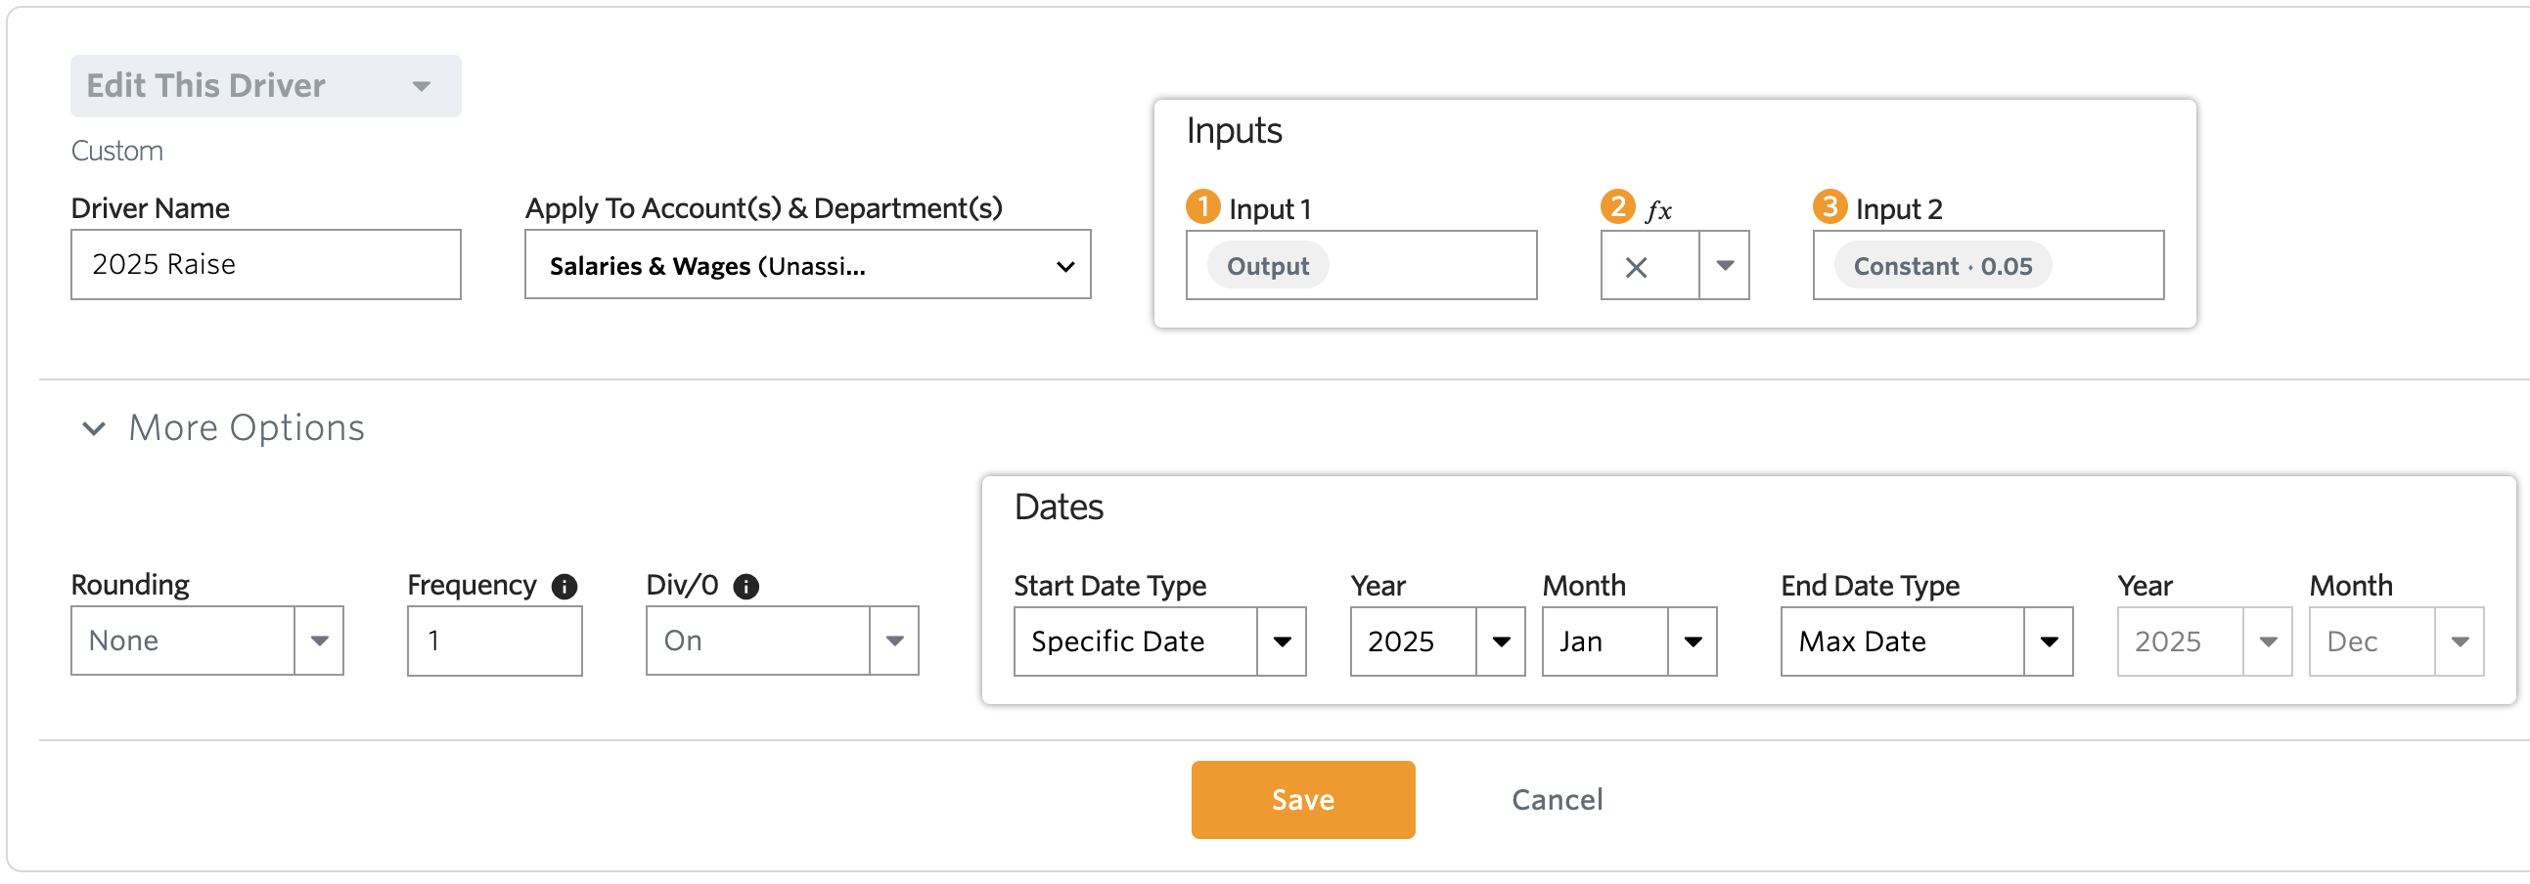Click the orange step 2 badge
The height and width of the screenshot is (884, 2530).
pos(1617,207)
